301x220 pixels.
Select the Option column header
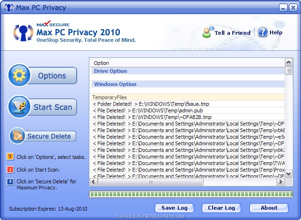(187, 63)
